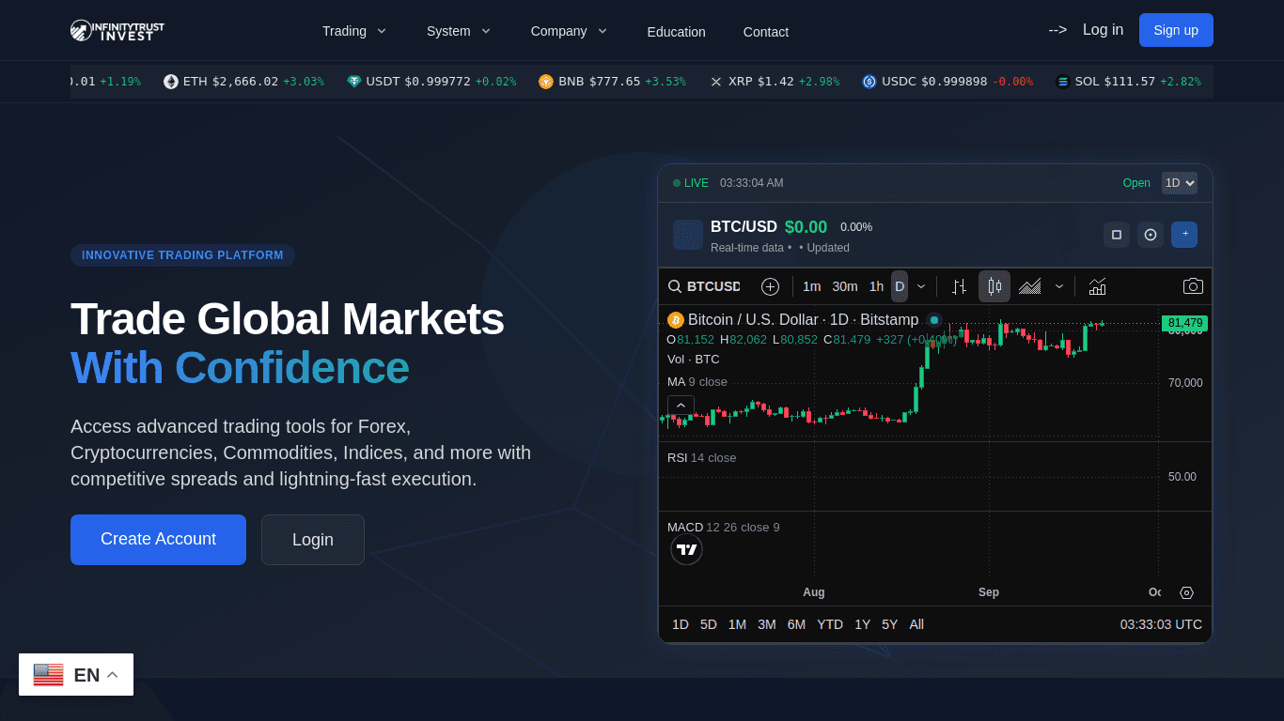Click the TradingView logo badge
This screenshot has width=1284, height=721.
click(x=686, y=549)
